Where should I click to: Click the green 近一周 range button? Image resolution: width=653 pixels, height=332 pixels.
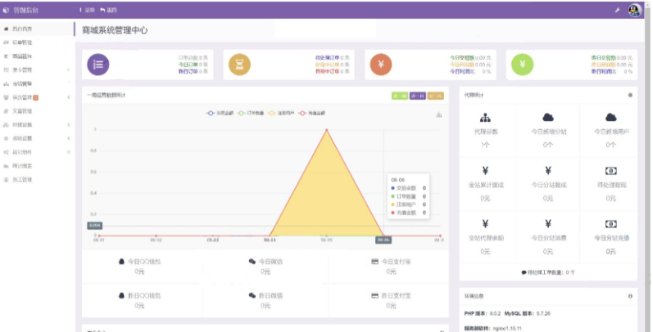(399, 96)
